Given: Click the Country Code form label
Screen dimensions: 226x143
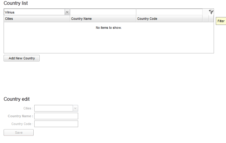Looking at the screenshot, I should 22,124.
